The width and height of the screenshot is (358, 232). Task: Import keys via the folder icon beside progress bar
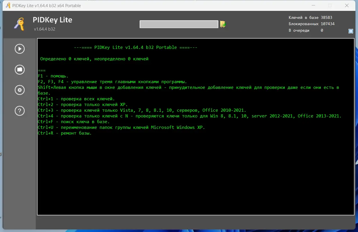pos(223,24)
